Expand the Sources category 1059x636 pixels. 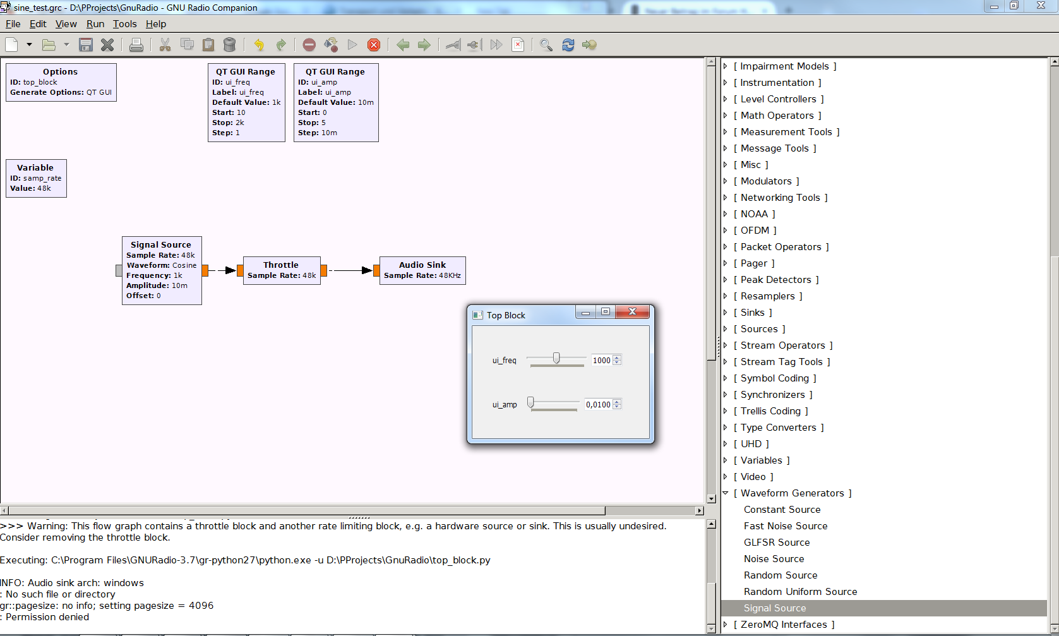coord(726,329)
